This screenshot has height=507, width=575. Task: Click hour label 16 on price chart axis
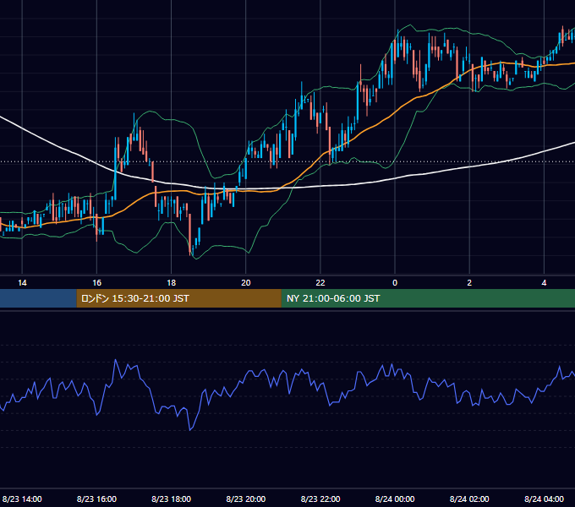(96, 283)
